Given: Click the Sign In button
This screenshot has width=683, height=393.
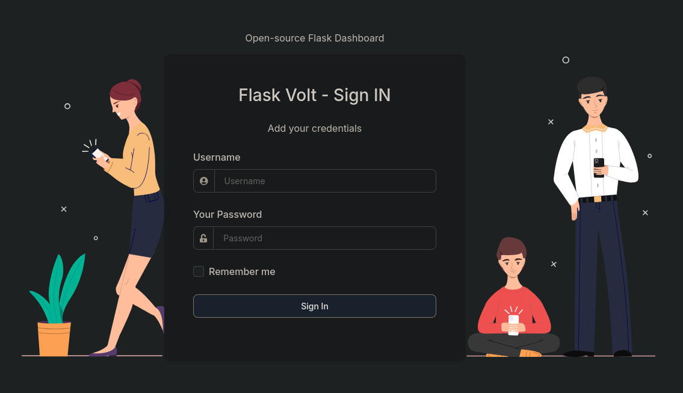Looking at the screenshot, I should pyautogui.click(x=315, y=306).
